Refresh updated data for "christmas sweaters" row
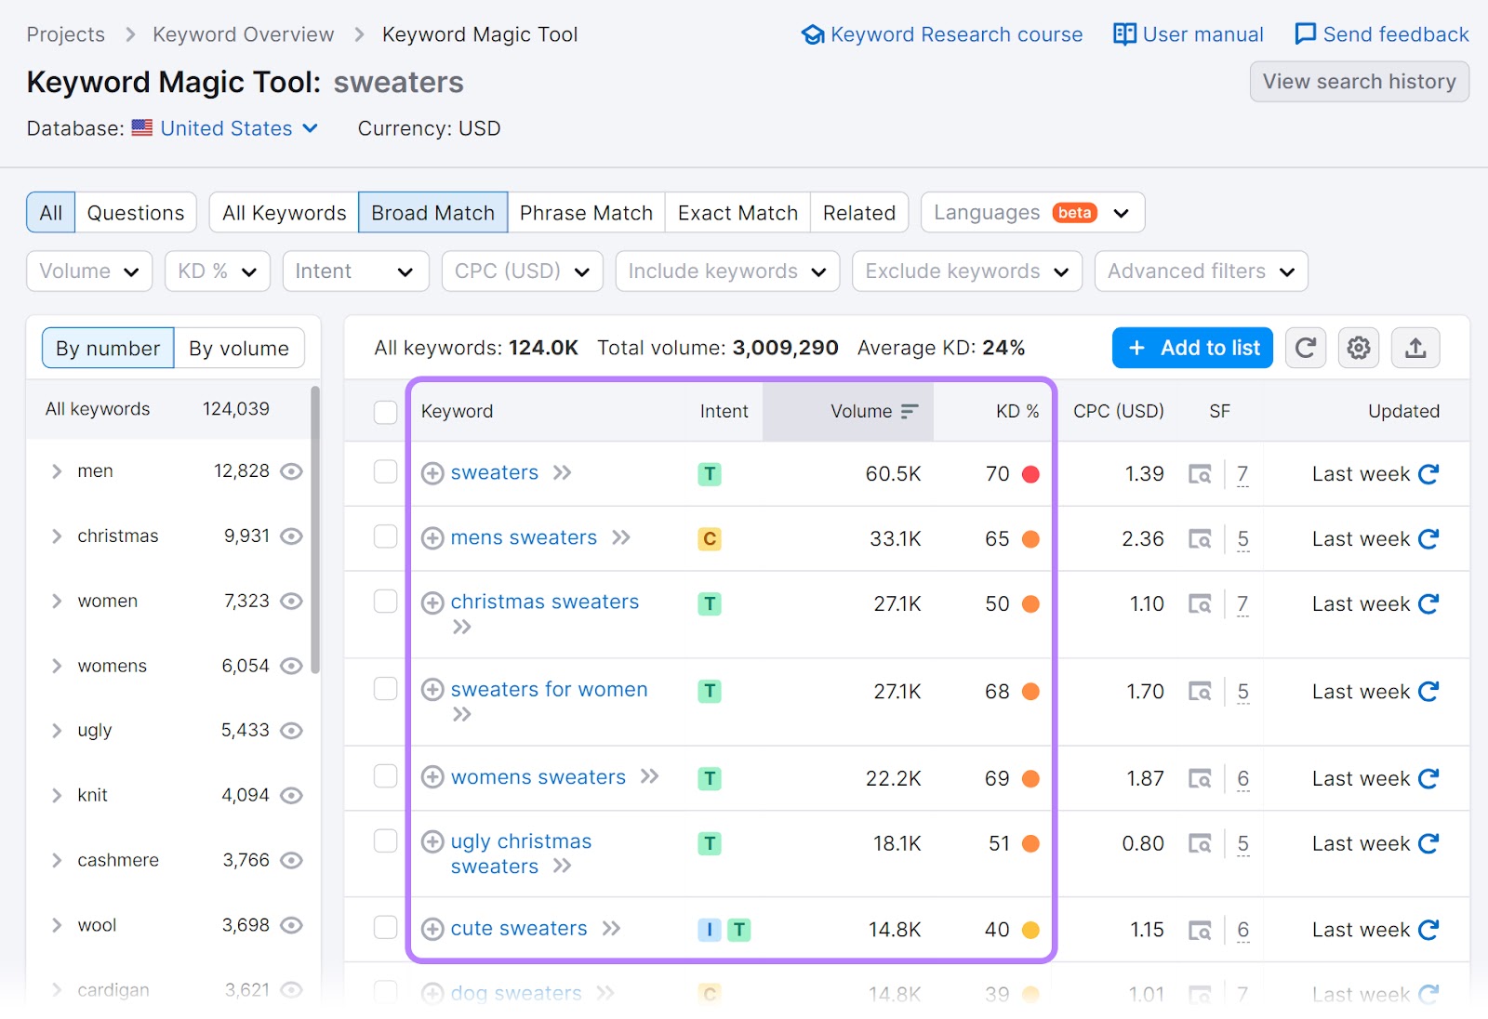This screenshot has height=1019, width=1488. [1428, 603]
